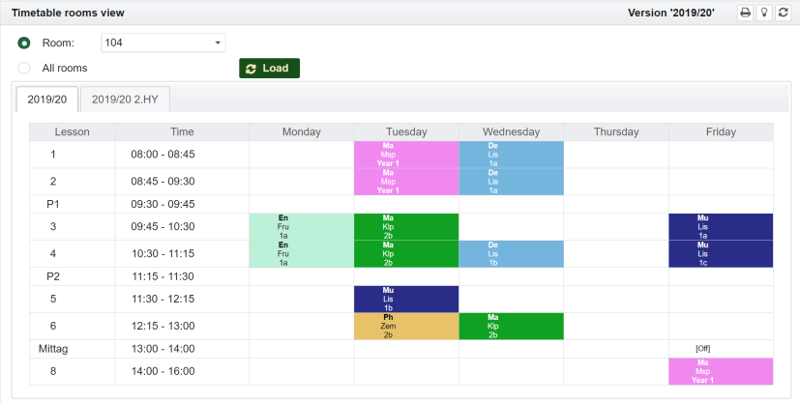Screen dimensions: 800x403
Task: Select the All rooms radio option
Action: pyautogui.click(x=24, y=68)
